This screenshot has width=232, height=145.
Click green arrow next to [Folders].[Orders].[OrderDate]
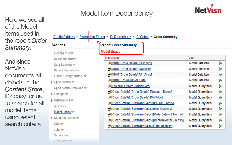tap(220, 86)
